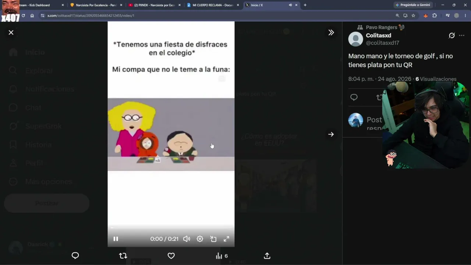The image size is (471, 265).
Task: Bookmark this page with the star
Action: coord(413,15)
